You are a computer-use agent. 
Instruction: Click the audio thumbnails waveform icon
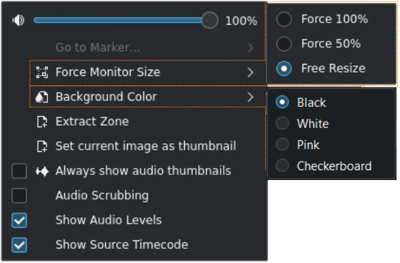tap(42, 171)
